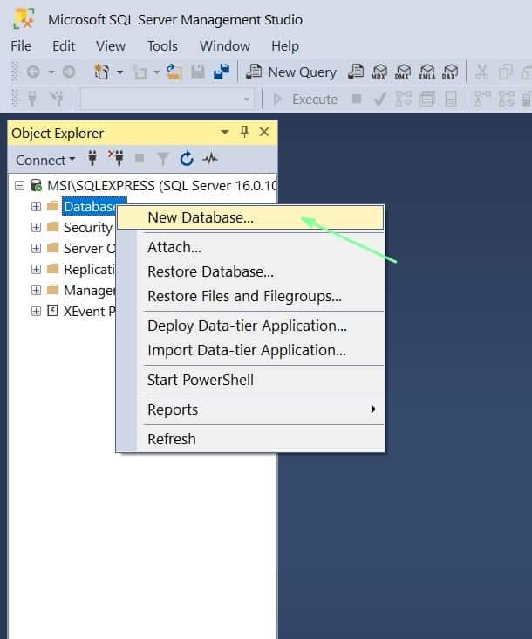Viewport: 532px width, 639px height.
Task: Choose New Database... from context menu
Action: pyautogui.click(x=250, y=217)
